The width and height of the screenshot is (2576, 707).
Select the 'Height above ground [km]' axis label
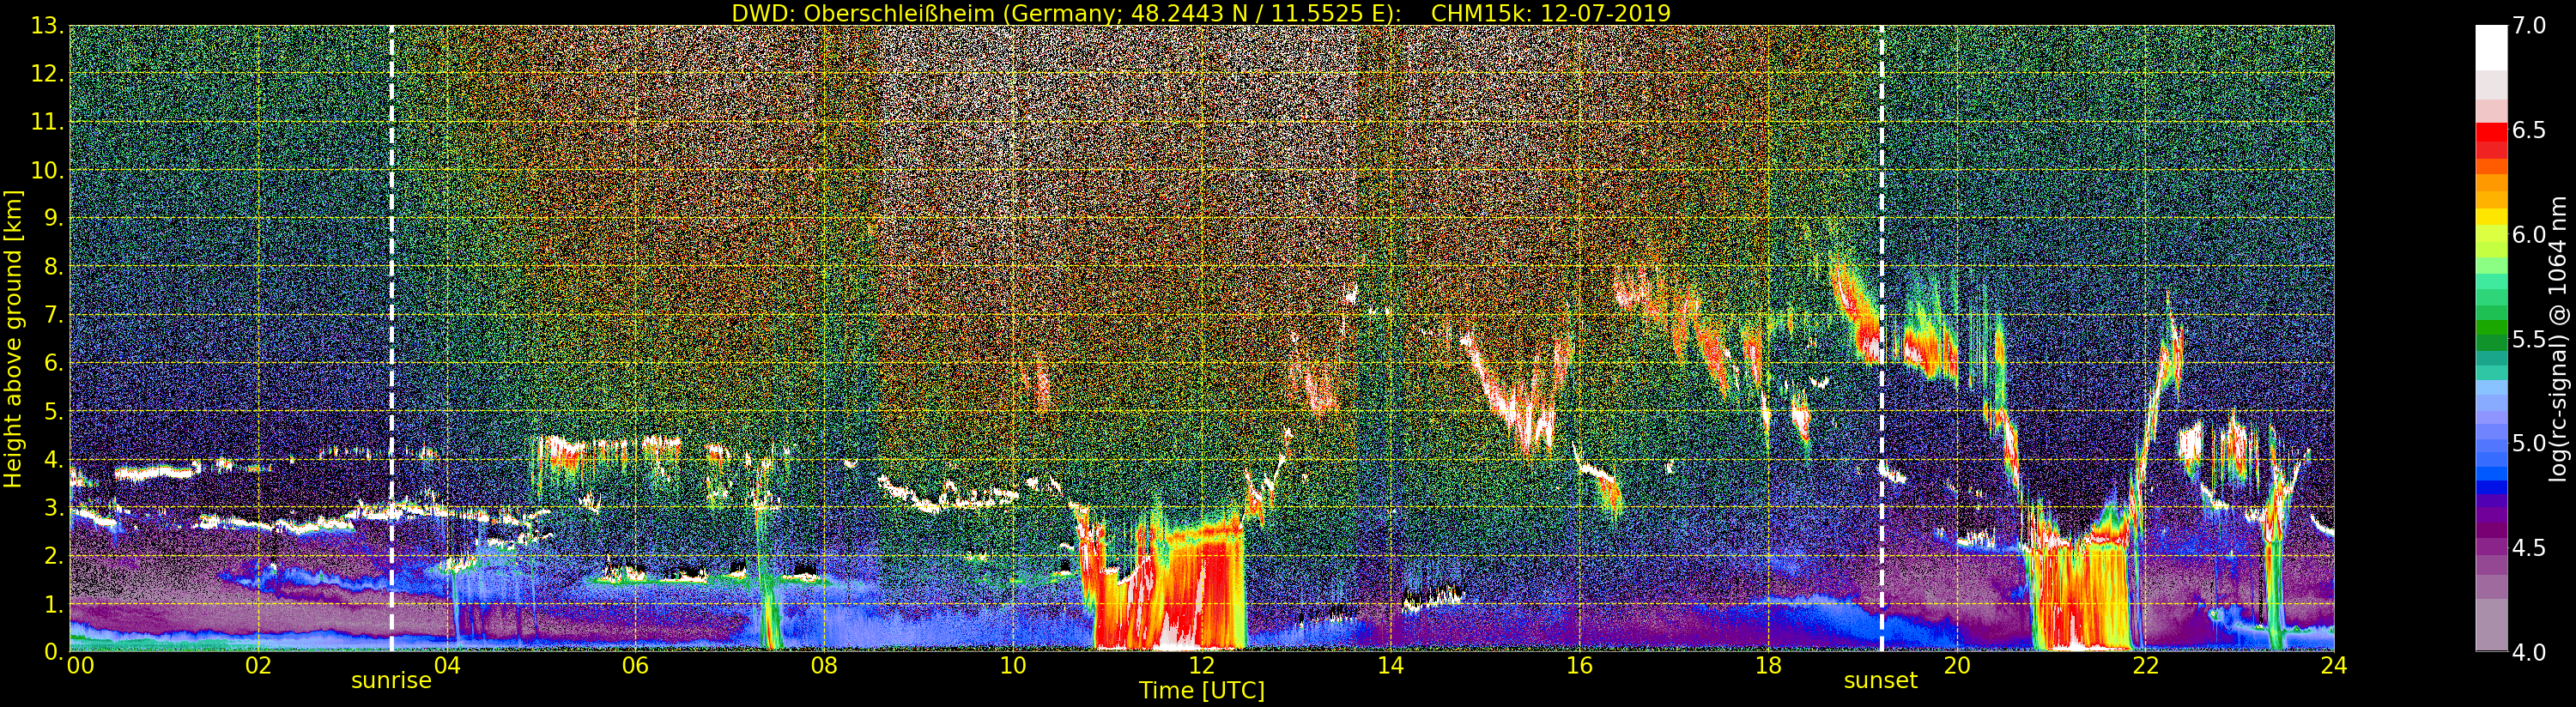pos(13,339)
